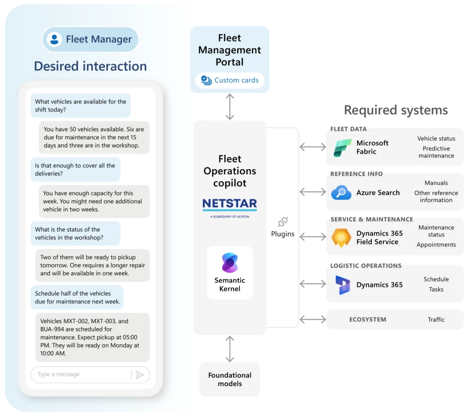
Task: Click the reply about 50 vehicles available
Action: (93, 137)
